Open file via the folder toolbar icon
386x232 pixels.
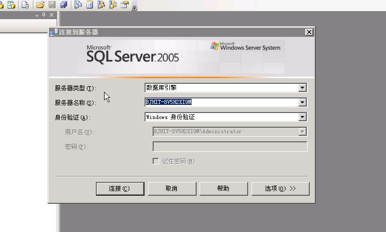pyautogui.click(x=40, y=5)
